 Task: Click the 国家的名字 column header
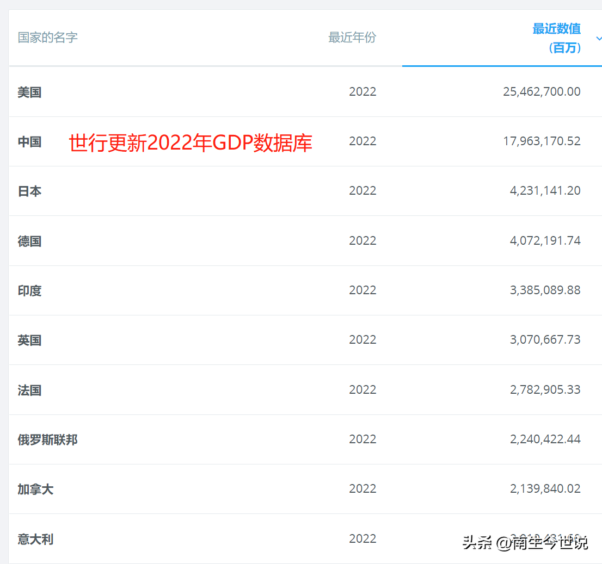pos(48,38)
